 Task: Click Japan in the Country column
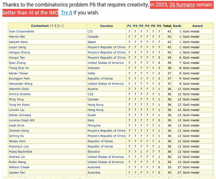[91, 42]
